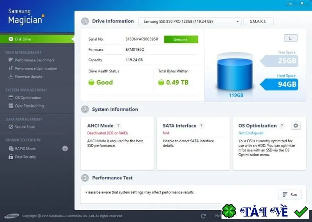Click the Samsung Magician logo

coord(26,16)
